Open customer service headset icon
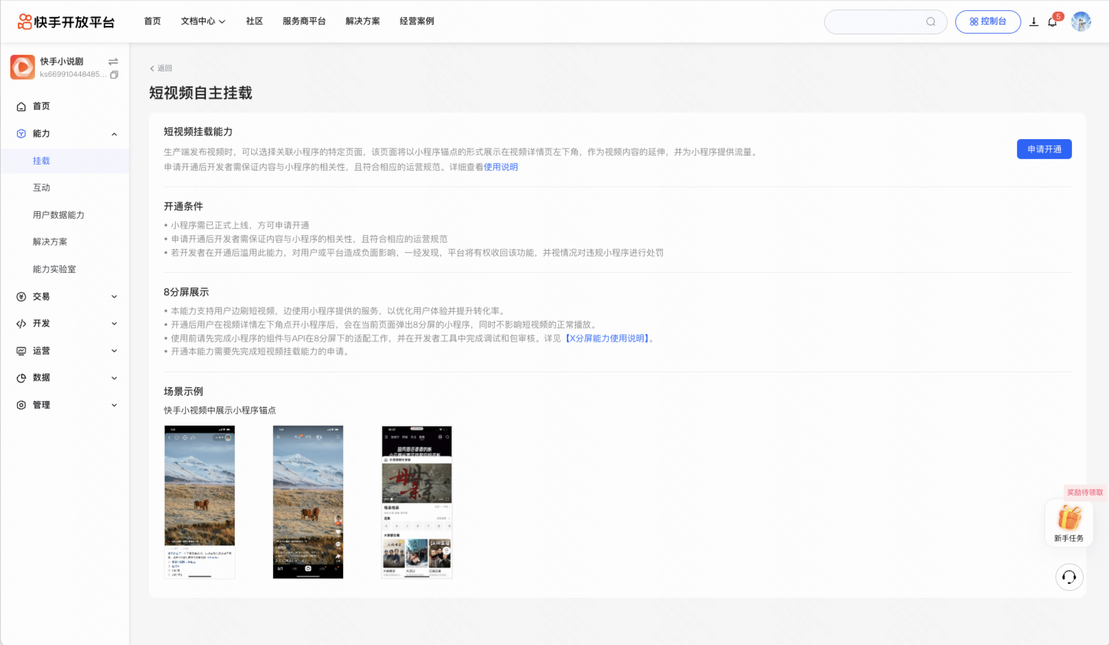Screen dimensions: 1109x645 point(1069,577)
